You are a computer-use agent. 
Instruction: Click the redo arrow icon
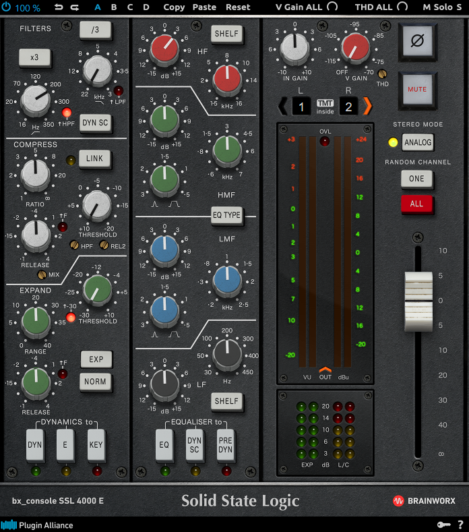click(x=75, y=7)
